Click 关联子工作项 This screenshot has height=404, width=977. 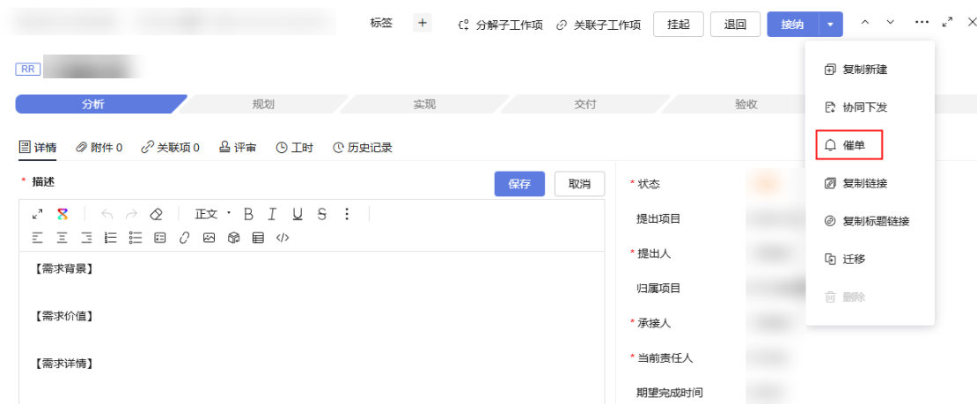coord(599,25)
